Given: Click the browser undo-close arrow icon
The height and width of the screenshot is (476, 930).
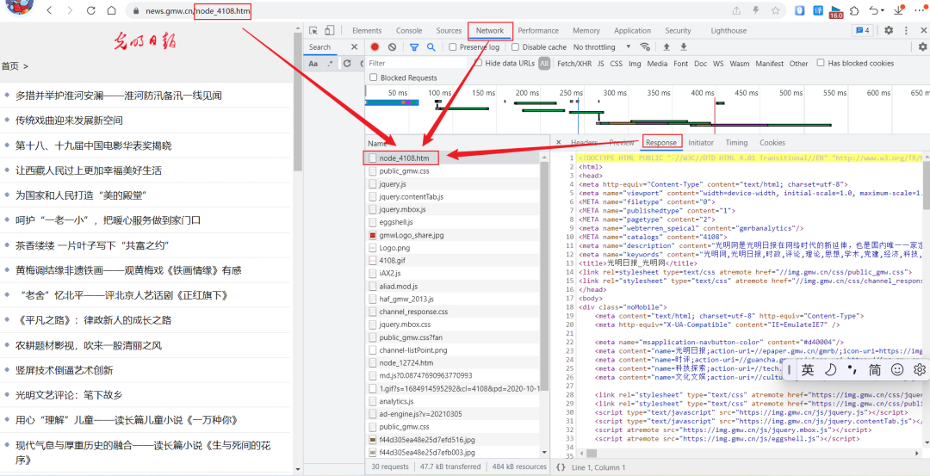Looking at the screenshot, I should click(x=873, y=10).
